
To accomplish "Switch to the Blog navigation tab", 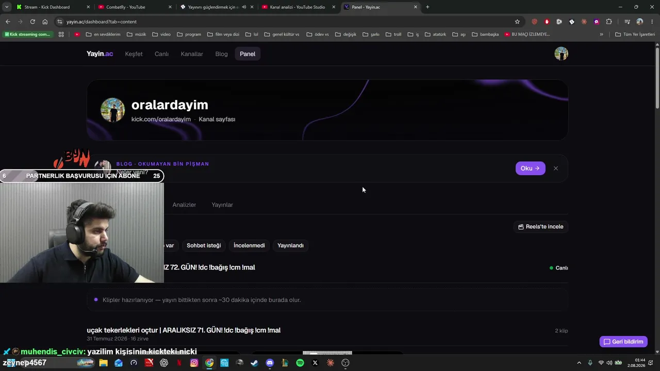I will tap(221, 54).
